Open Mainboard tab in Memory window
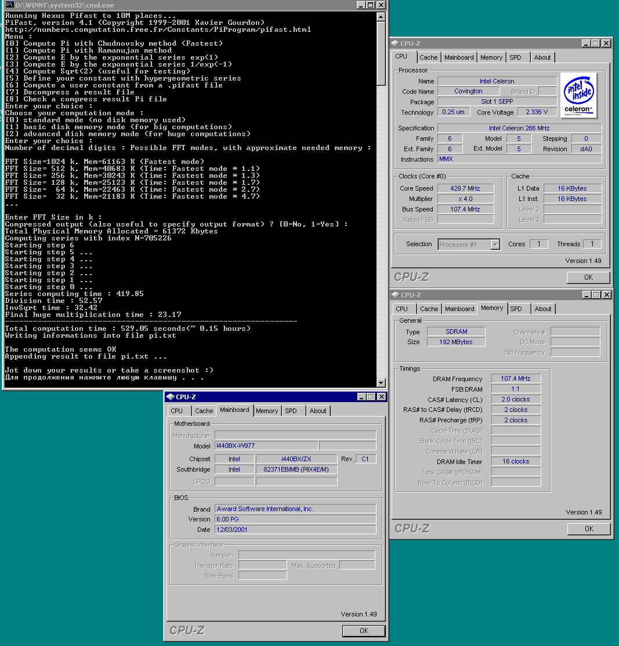This screenshot has width=619, height=646. pyautogui.click(x=459, y=309)
